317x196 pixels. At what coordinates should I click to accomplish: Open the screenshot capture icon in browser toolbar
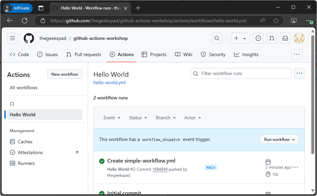(x=293, y=21)
